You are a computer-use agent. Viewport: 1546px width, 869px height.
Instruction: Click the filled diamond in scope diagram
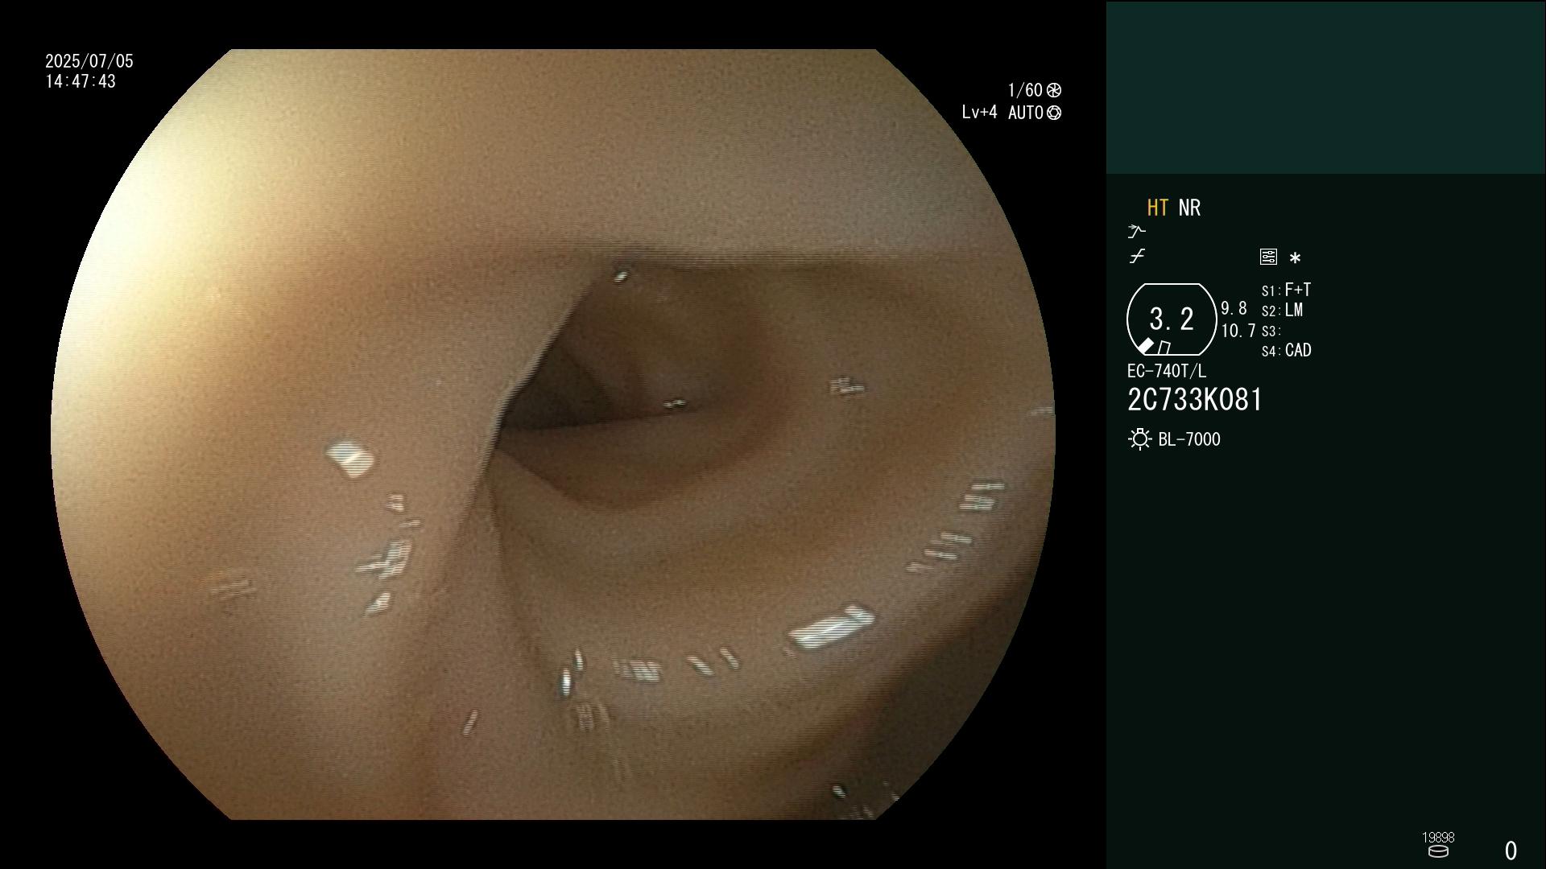pos(1145,346)
